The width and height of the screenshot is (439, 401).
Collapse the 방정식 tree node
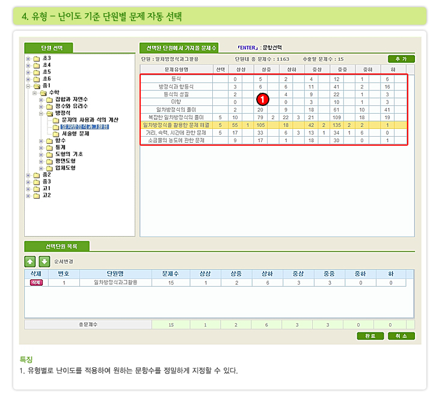41,113
